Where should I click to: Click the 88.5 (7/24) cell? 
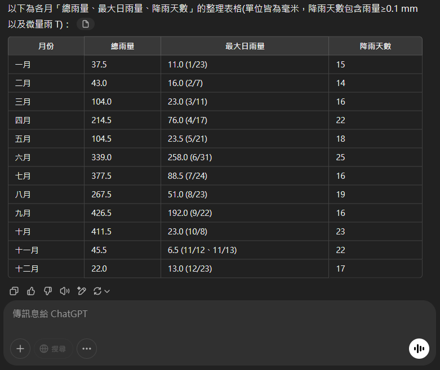tap(245, 176)
